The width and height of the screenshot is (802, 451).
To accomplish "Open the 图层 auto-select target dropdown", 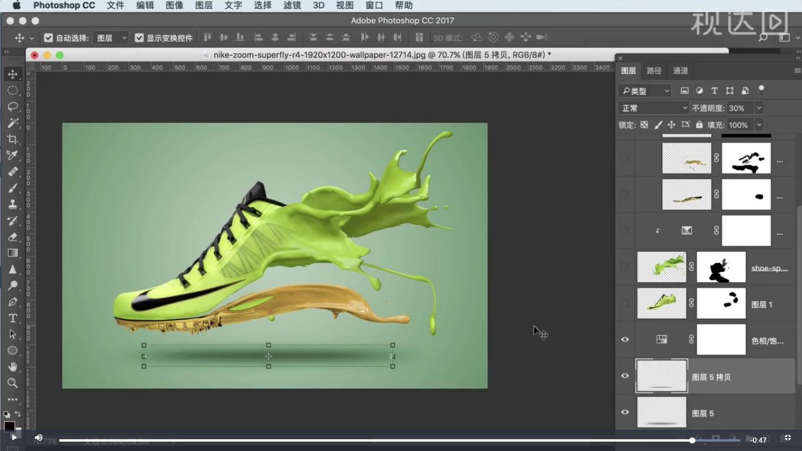I will 110,38.
